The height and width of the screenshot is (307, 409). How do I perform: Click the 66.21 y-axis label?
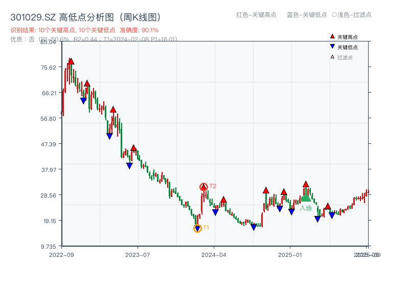click(49, 93)
